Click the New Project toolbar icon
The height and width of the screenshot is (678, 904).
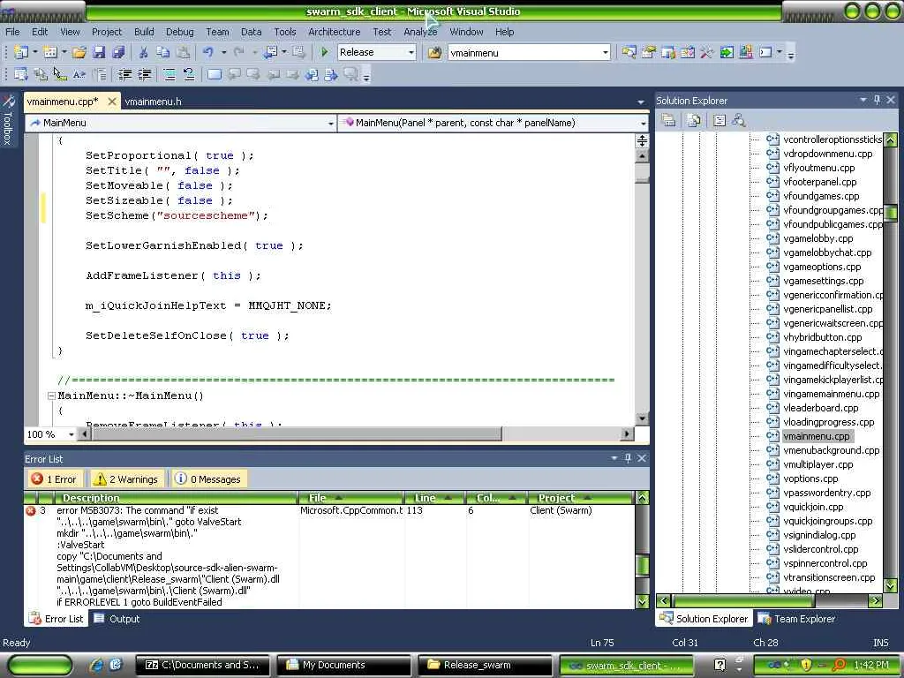click(21, 52)
